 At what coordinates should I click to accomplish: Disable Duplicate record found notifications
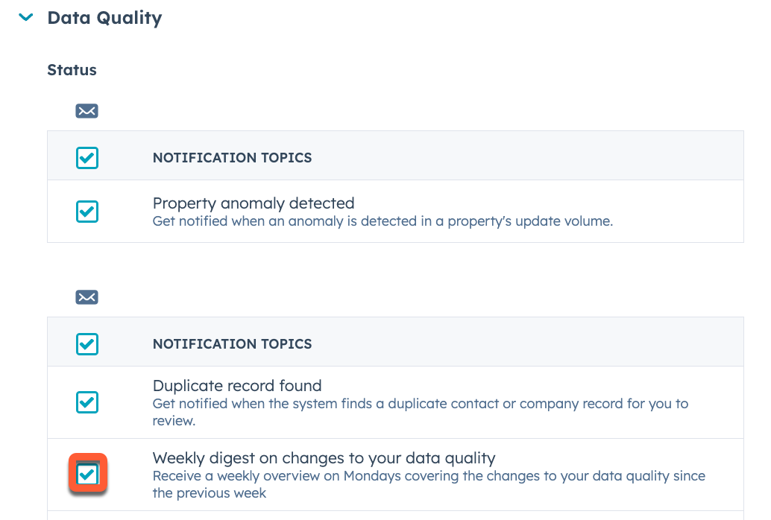tap(86, 402)
